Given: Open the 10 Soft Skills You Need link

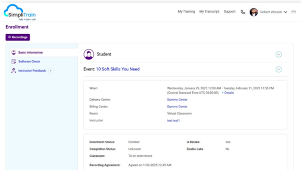Looking at the screenshot, I should (x=117, y=69).
